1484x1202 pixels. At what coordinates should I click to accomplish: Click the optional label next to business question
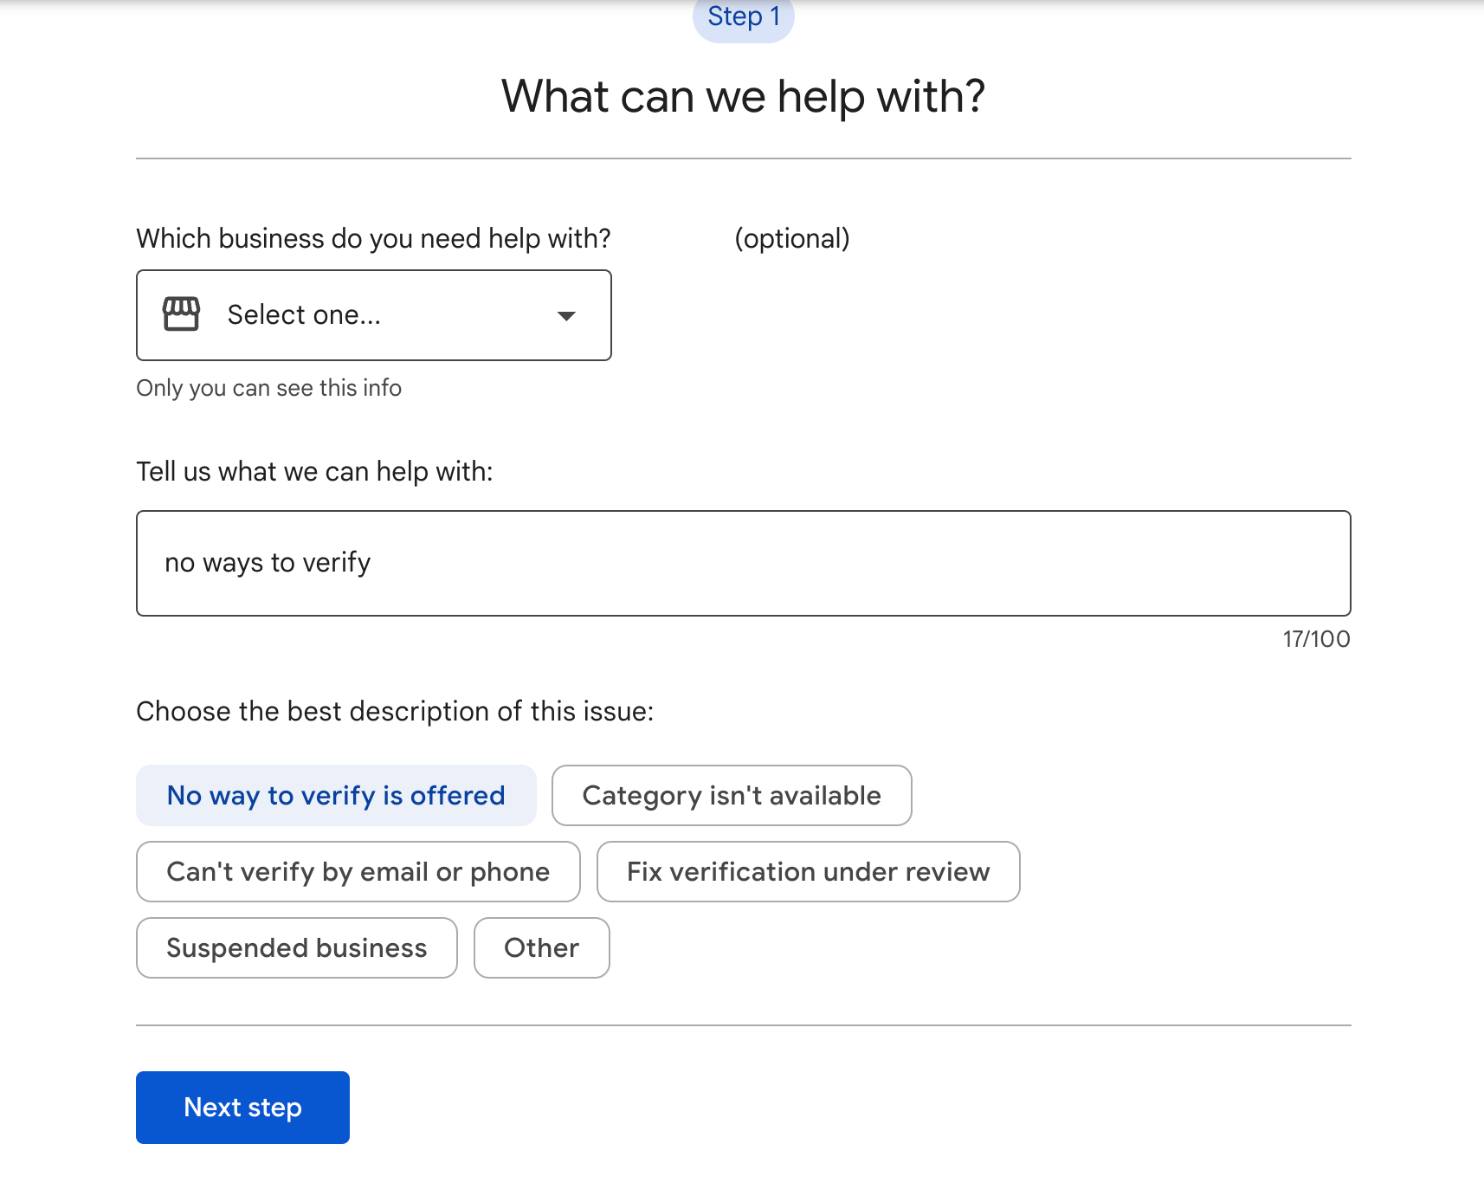pos(792,238)
